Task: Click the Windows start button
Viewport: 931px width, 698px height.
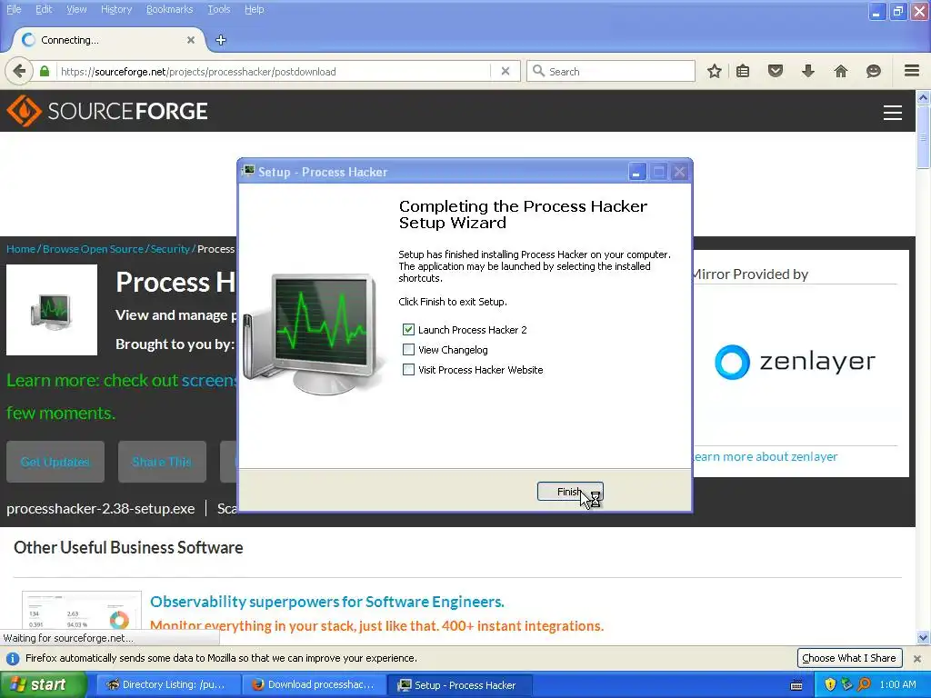Action: (x=43, y=685)
